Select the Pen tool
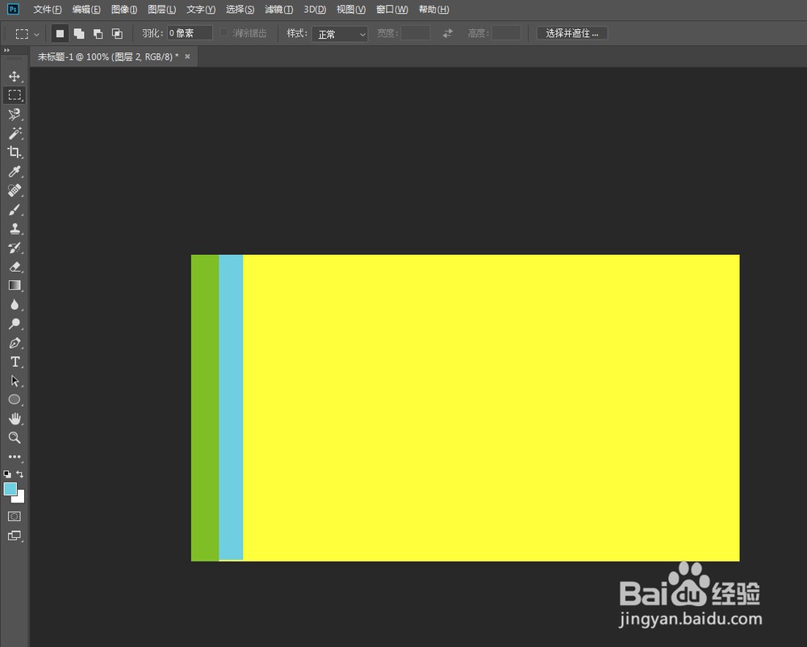Image resolution: width=807 pixels, height=647 pixels. tap(15, 343)
